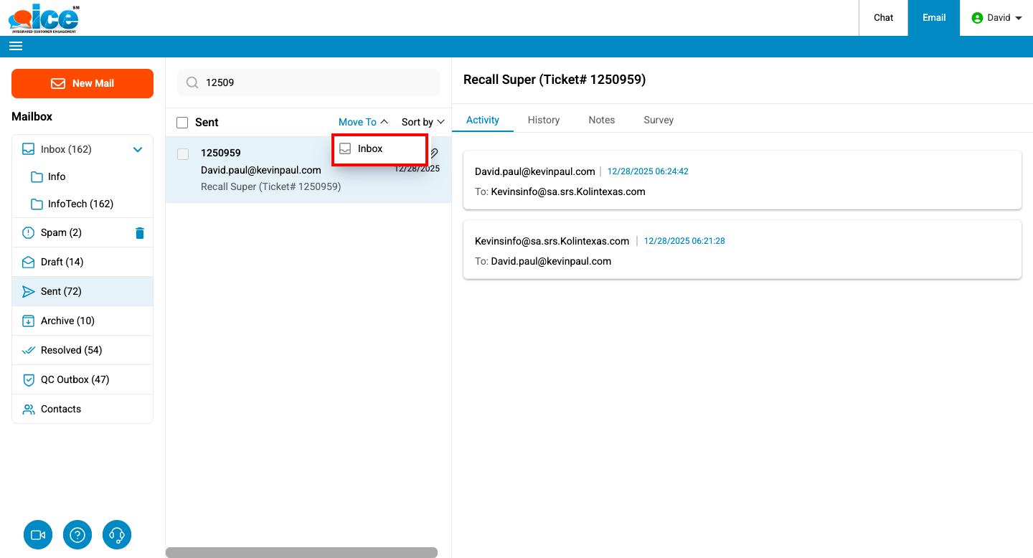Open the Sort by dropdown
The height and width of the screenshot is (558, 1033).
point(423,122)
